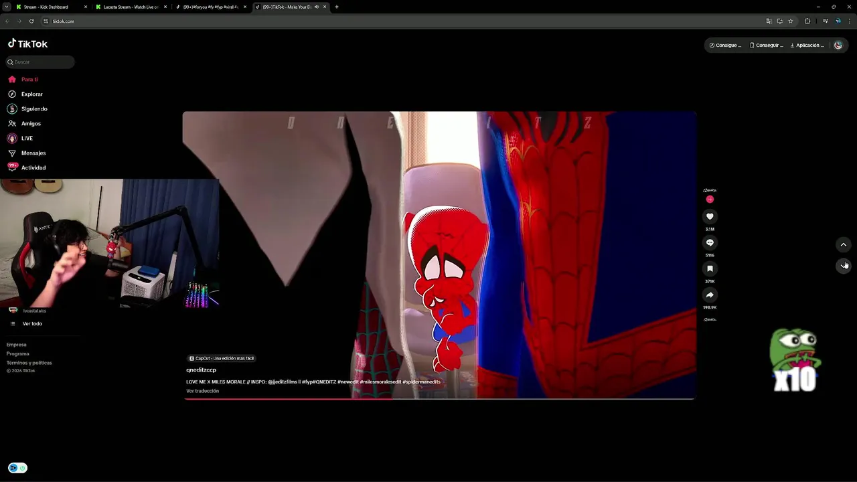The image size is (857, 482).
Task: Open a new browser tab
Action: [336, 7]
